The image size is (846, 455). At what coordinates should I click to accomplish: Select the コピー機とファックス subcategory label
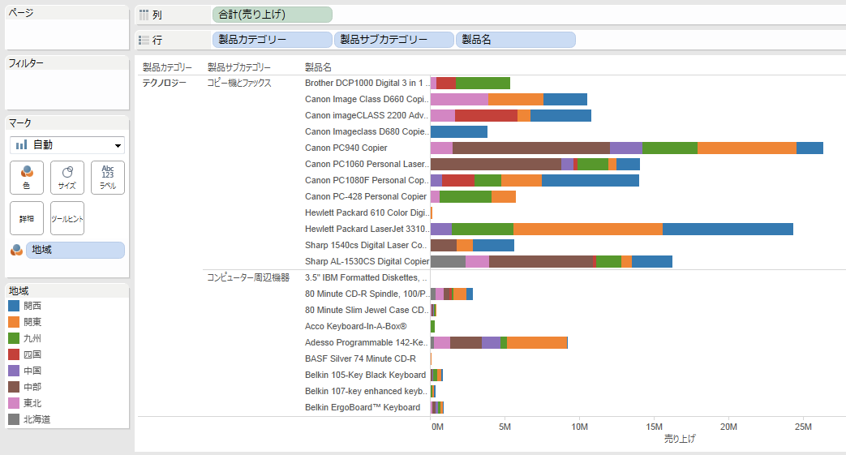coord(239,83)
